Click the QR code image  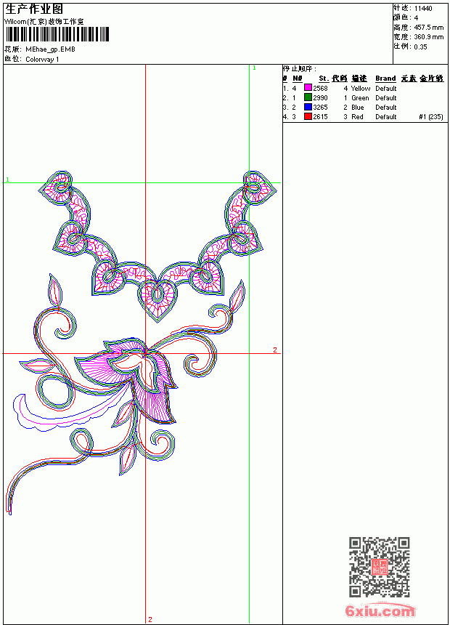[x=380, y=567]
